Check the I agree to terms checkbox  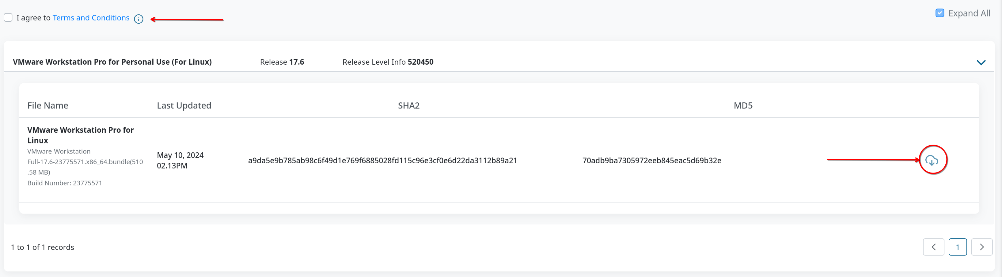coord(8,17)
